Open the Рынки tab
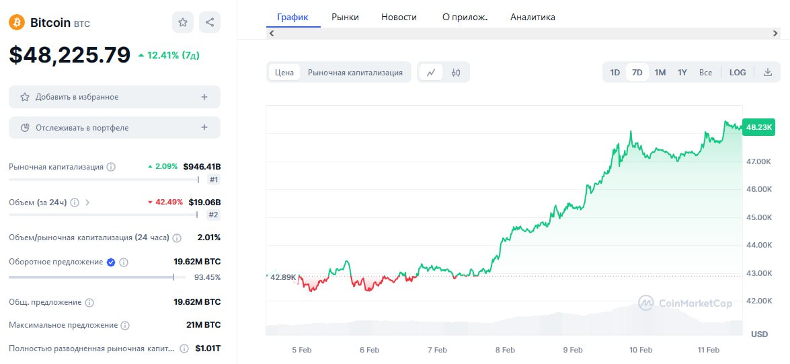 (345, 17)
